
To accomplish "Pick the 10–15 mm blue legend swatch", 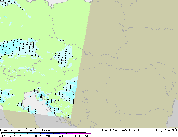I will [x=37, y=133].
